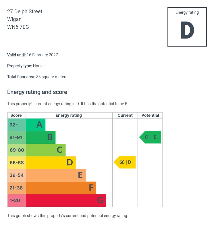Viewport: 214px width, 228px height.
Task: Click the yellow D rating bar
Action: coord(51,163)
